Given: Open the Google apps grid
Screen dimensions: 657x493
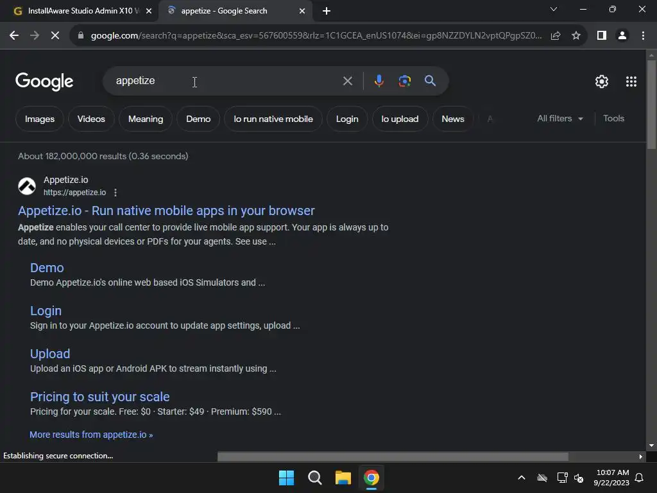Looking at the screenshot, I should tap(631, 82).
